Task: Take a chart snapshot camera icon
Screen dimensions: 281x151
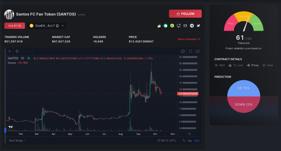Action: tap(198, 51)
